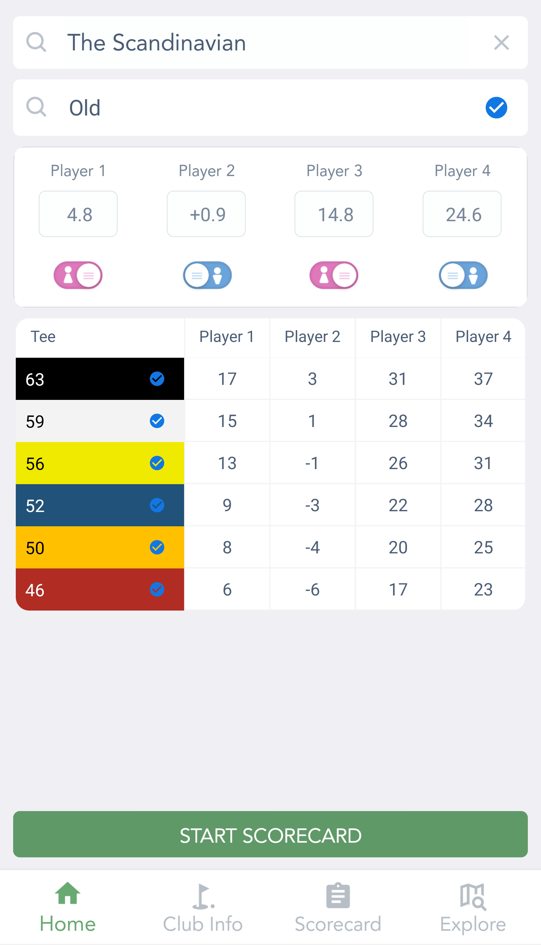The width and height of the screenshot is (541, 945).
Task: Deselect the checkmark on the 63 tee
Action: pos(157,379)
